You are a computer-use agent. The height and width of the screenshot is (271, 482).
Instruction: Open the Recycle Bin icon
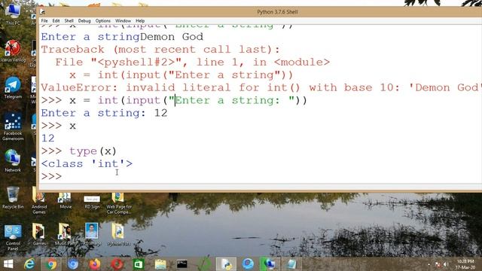(x=13, y=197)
